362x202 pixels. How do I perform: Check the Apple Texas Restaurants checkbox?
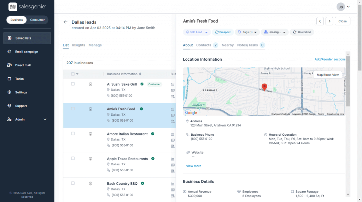pyautogui.click(x=73, y=159)
